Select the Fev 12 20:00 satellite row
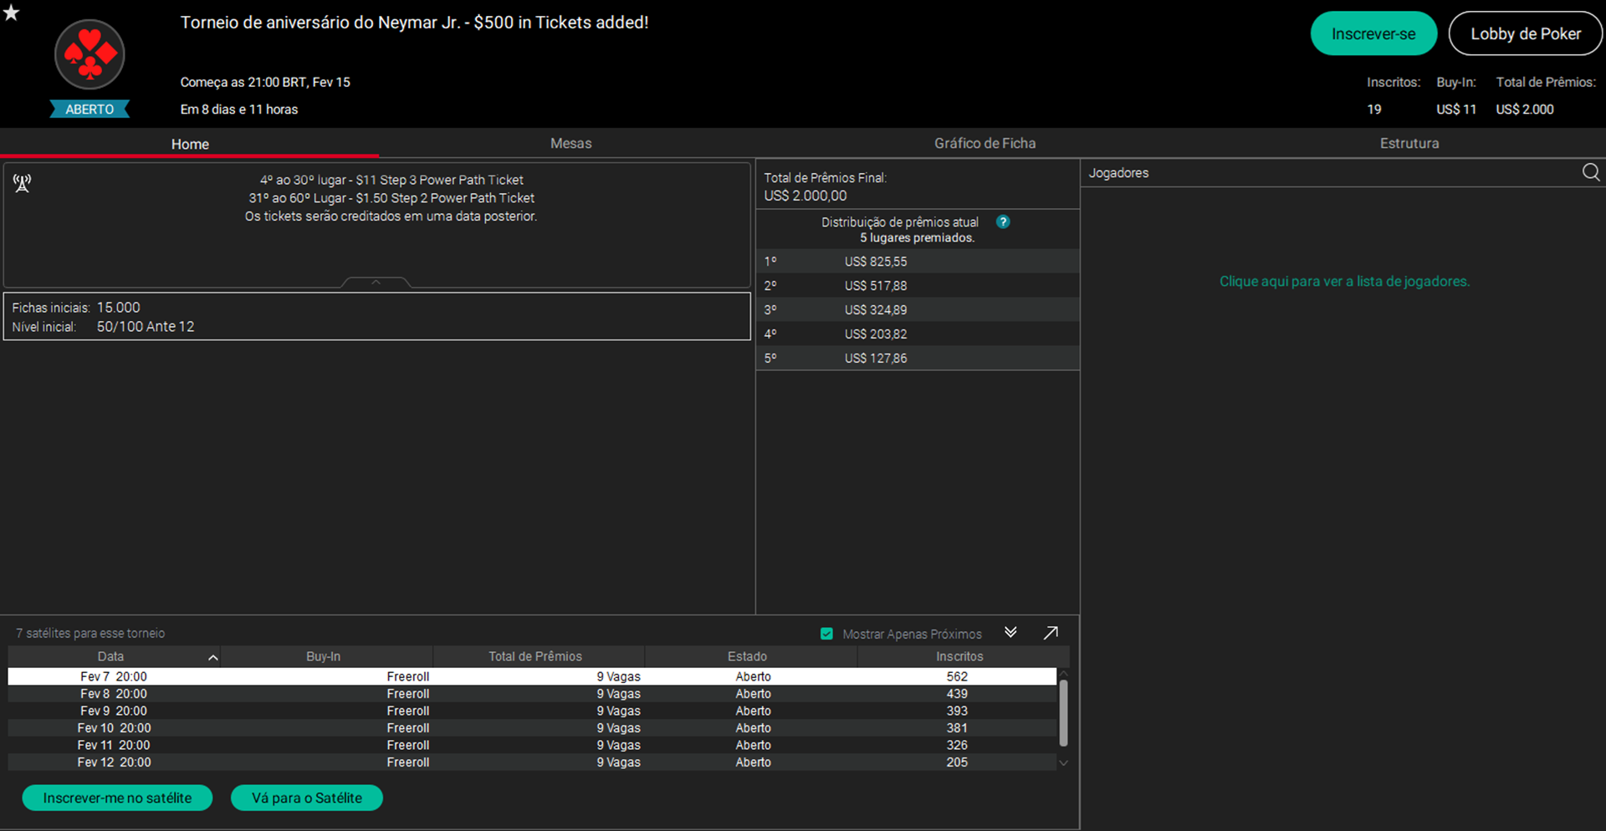Screen dimensions: 1606x831 (532, 762)
